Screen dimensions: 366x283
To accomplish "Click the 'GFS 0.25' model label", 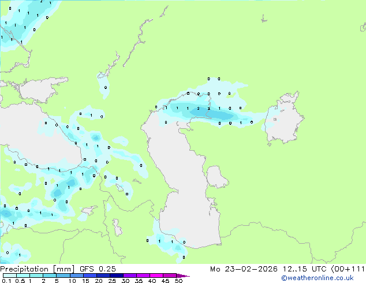I will (x=98, y=269).
